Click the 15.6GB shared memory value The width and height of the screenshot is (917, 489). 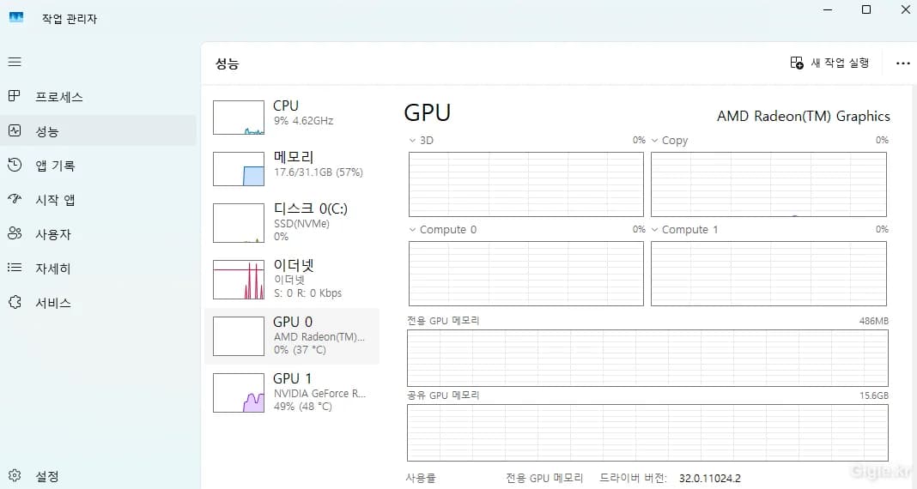874,395
